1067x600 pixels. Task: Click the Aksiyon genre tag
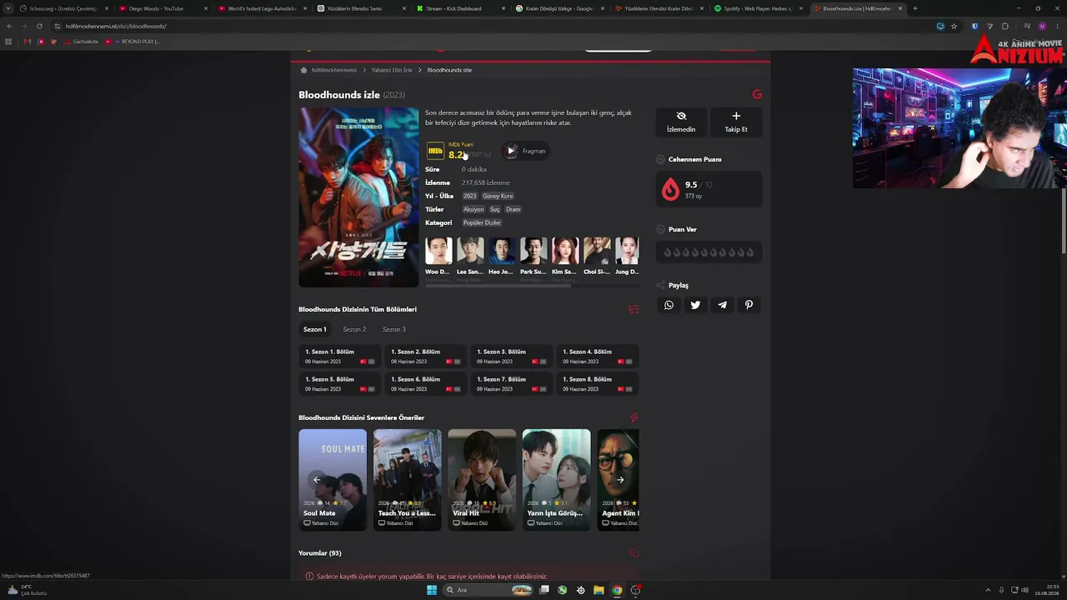tap(473, 209)
